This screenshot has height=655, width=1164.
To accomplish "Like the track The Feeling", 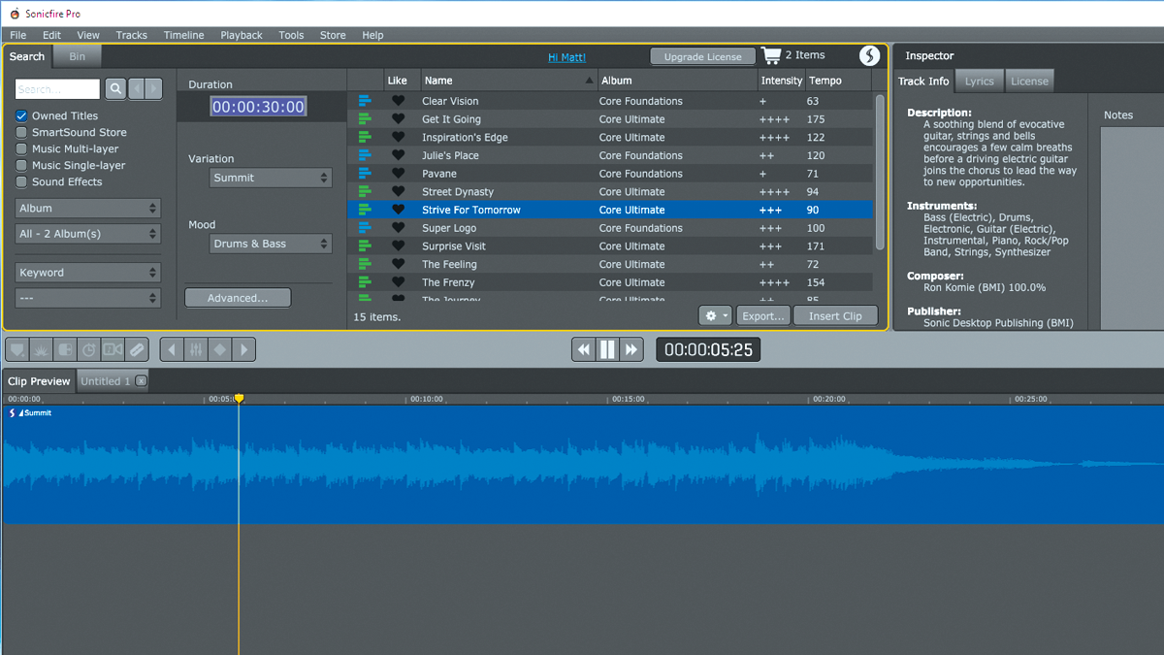I will [398, 264].
